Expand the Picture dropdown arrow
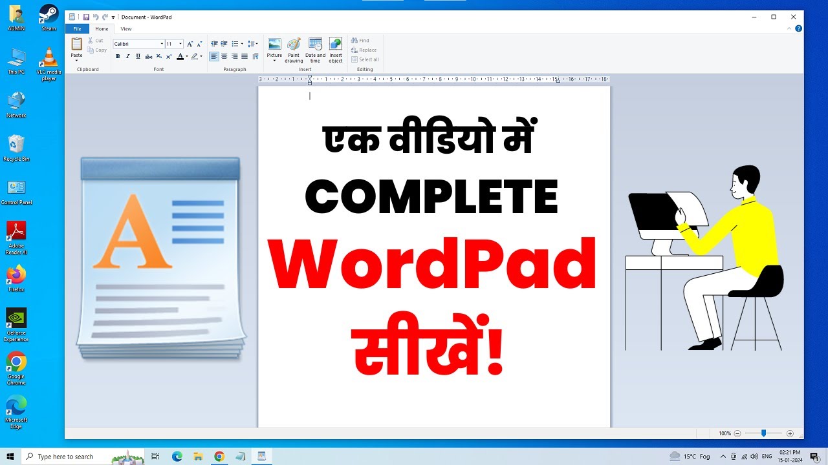This screenshot has height=465, width=828. (275, 60)
